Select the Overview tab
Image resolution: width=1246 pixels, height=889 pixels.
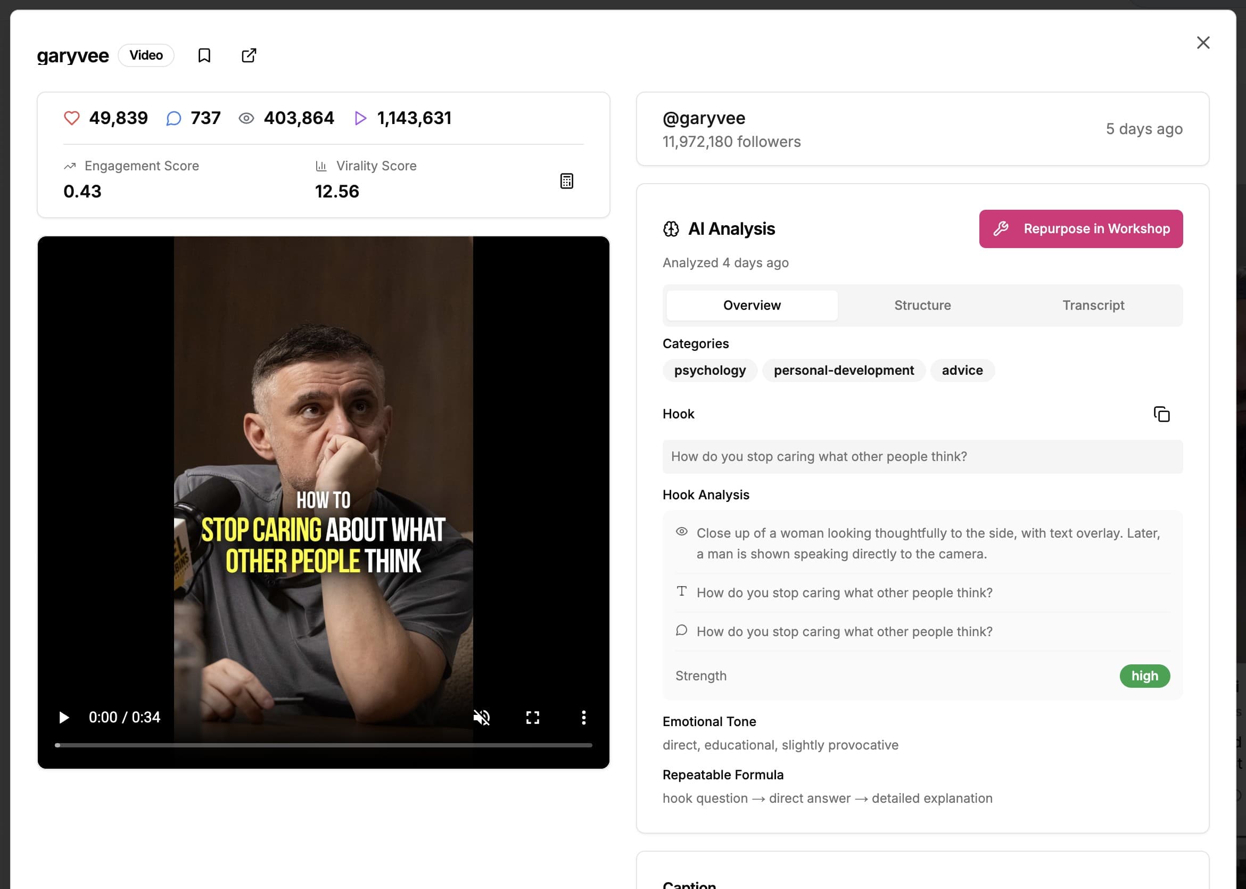pos(752,306)
